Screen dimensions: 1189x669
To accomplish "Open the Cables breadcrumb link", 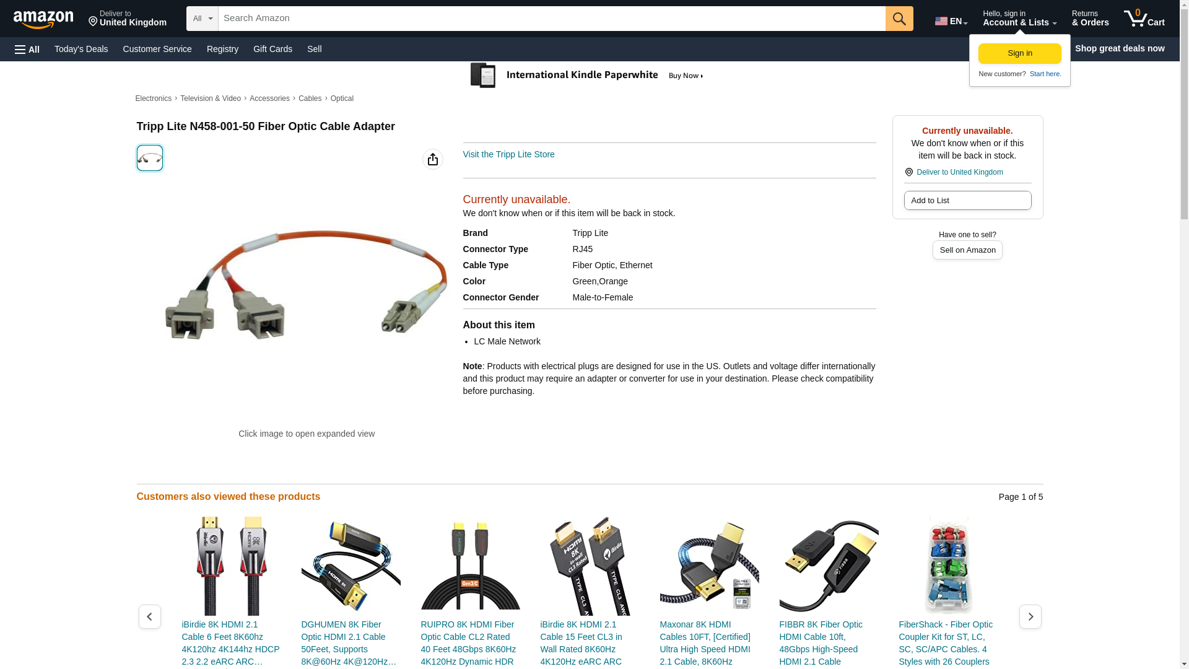I will [x=310, y=98].
